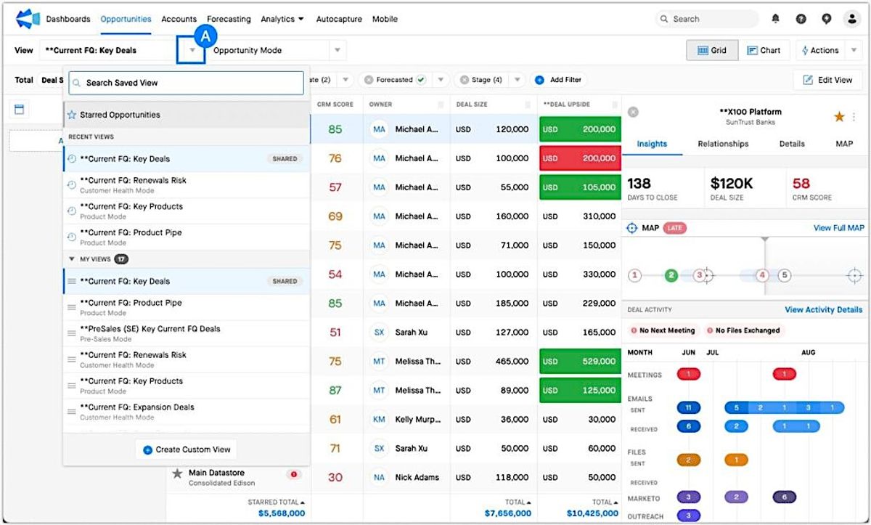Image resolution: width=871 pixels, height=525 pixels.
Task: Open the Mobile nav item
Action: [385, 19]
